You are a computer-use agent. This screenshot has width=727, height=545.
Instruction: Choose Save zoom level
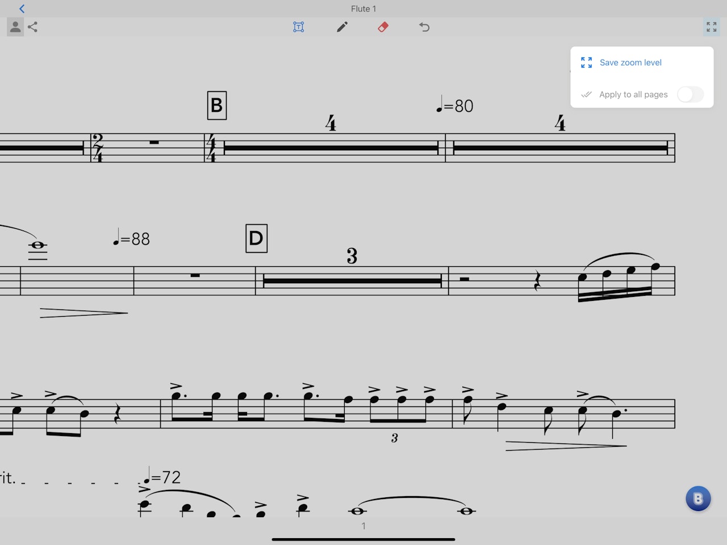tap(630, 62)
